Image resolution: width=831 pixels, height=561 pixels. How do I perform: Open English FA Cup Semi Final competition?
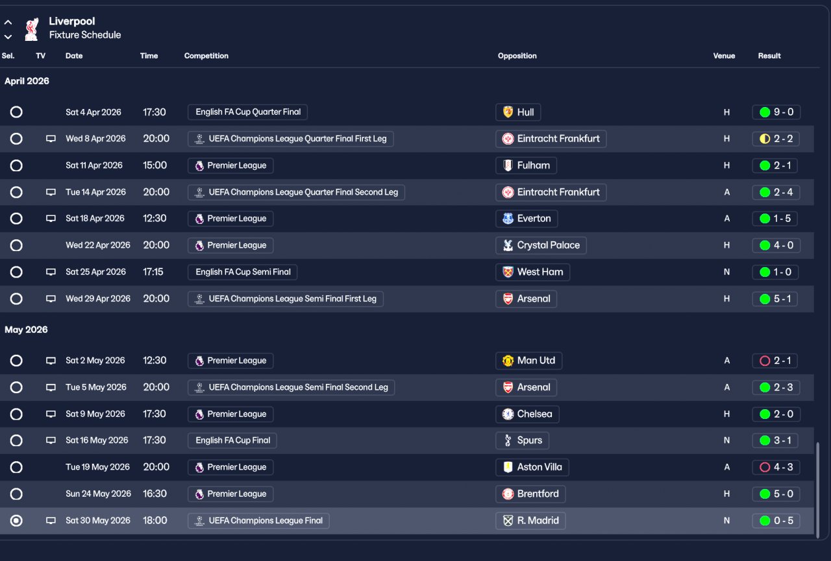click(243, 272)
